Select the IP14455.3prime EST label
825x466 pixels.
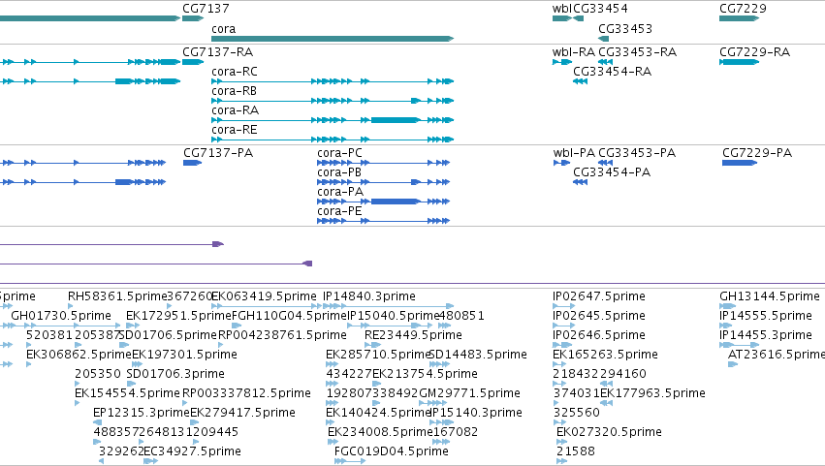tap(766, 335)
